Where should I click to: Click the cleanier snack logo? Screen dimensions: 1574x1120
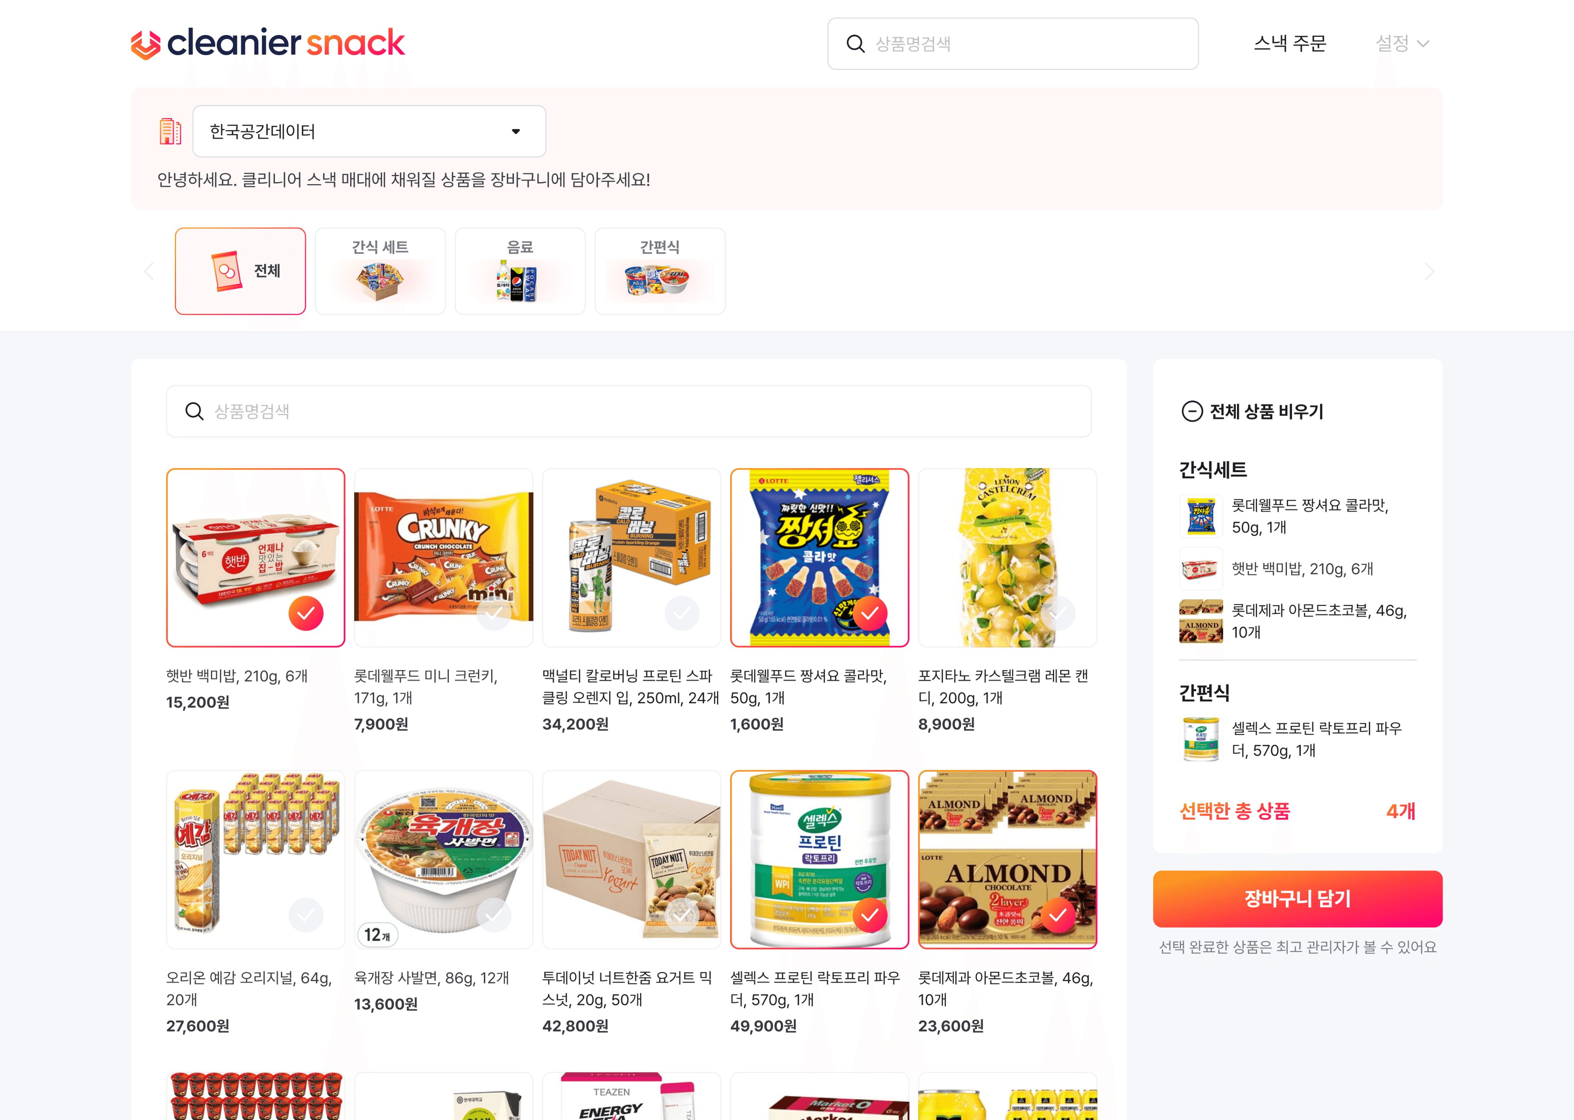point(267,43)
